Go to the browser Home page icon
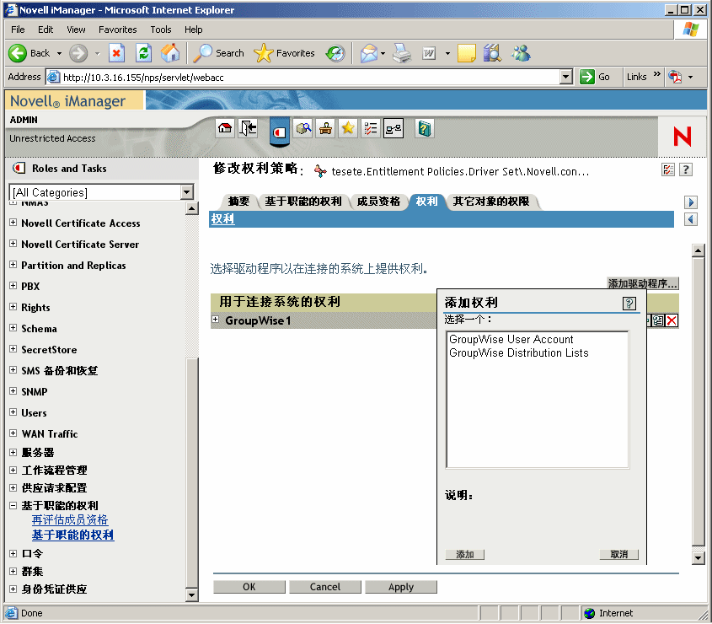Image resolution: width=712 pixels, height=624 pixels. coord(170,53)
